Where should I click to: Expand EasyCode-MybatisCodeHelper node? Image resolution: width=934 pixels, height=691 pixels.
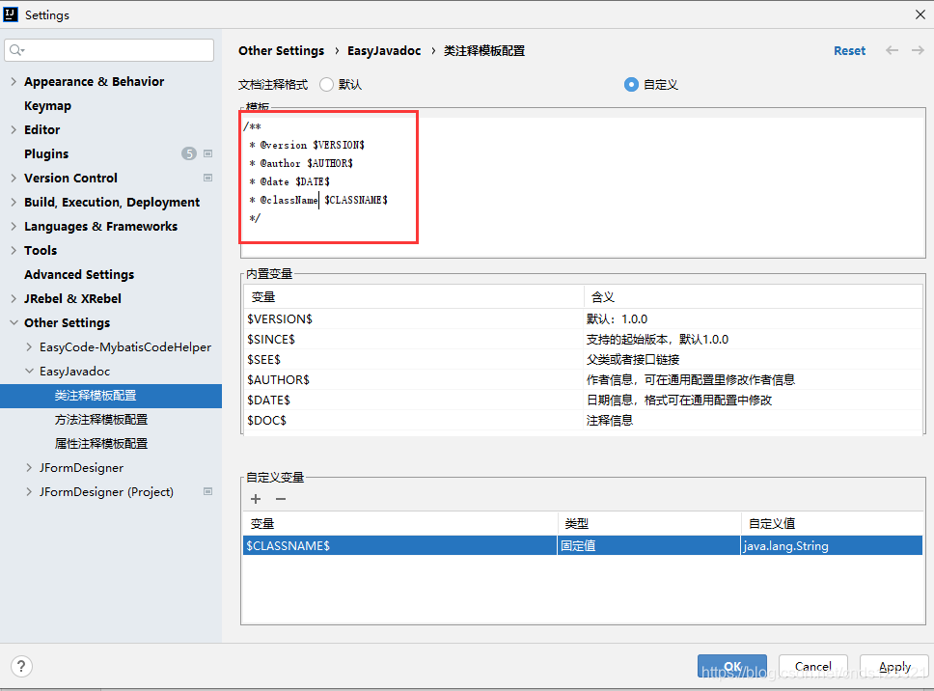point(29,346)
